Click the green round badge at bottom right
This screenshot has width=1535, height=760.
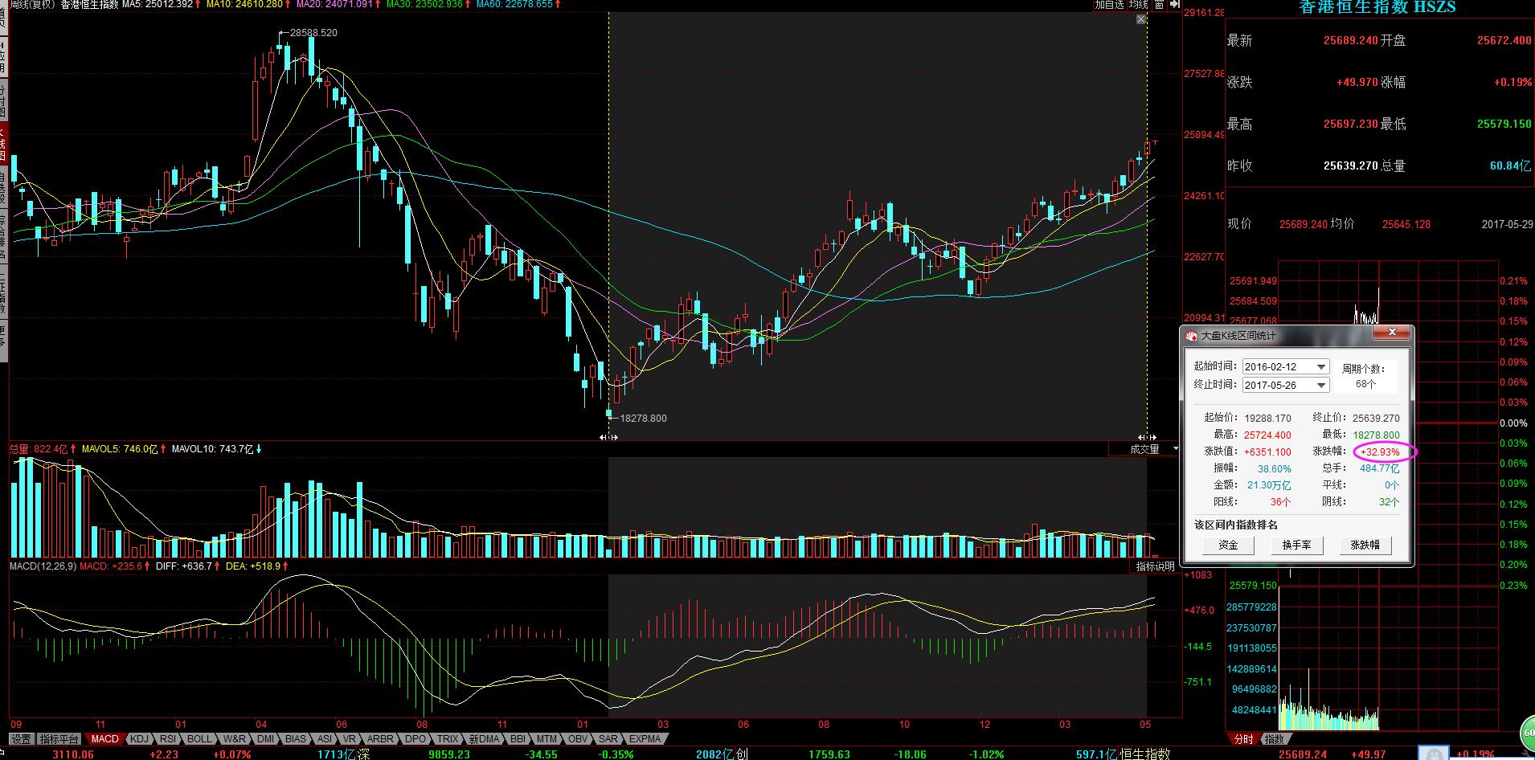point(1527,733)
